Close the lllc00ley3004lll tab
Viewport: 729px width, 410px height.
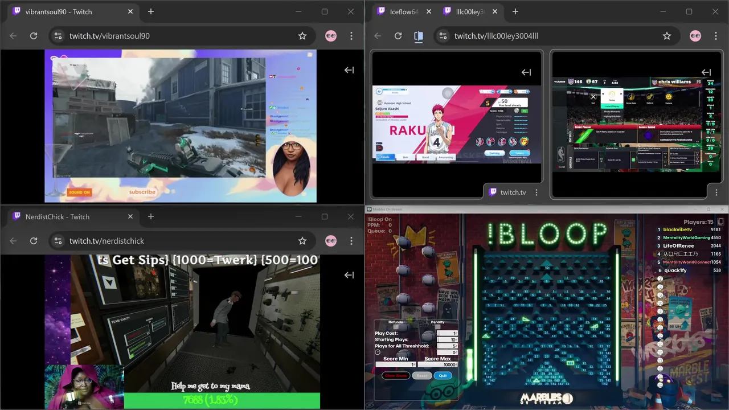495,11
